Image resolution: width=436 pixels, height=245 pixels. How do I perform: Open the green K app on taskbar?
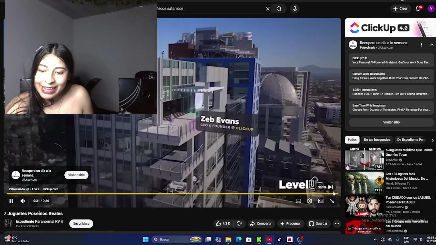point(259,240)
